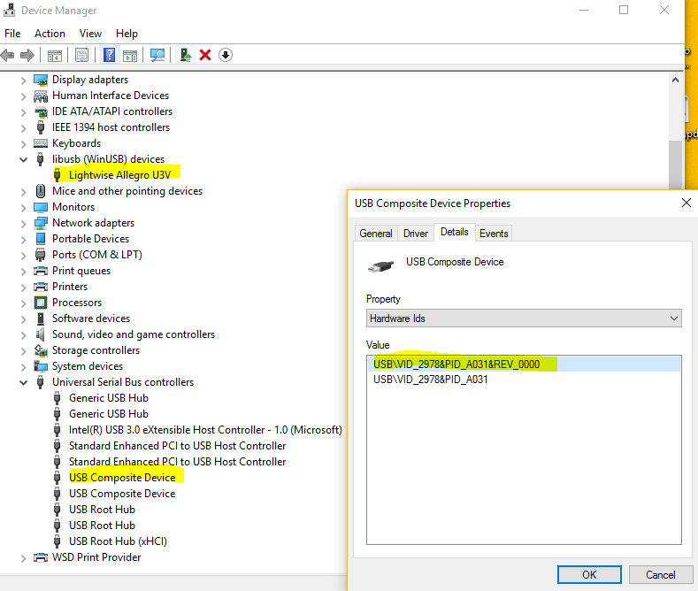Expand the Display adapters node
This screenshot has height=591, width=698.
pos(24,81)
